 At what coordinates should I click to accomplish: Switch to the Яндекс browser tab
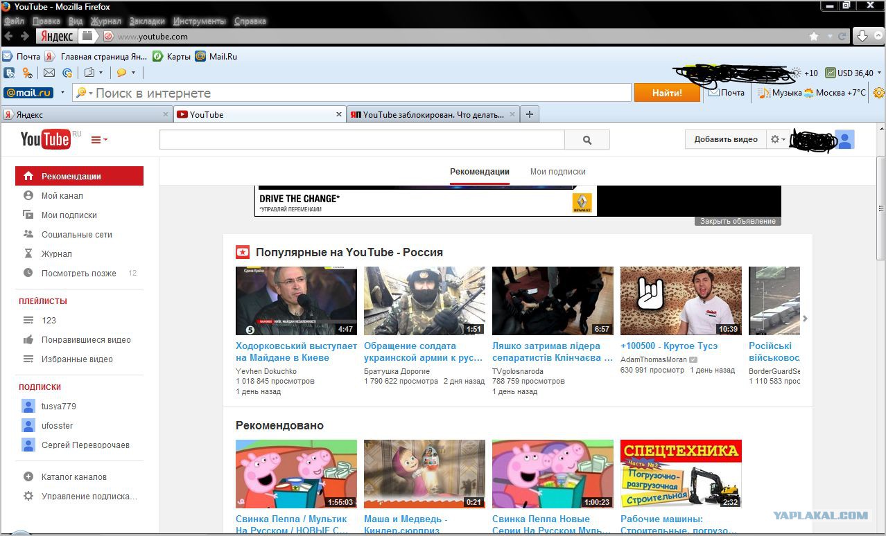point(86,114)
